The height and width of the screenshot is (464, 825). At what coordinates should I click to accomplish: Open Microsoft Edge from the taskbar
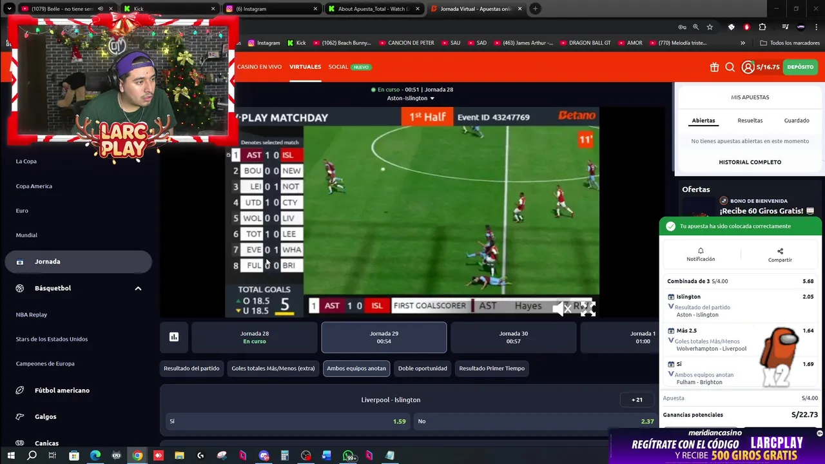coord(95,456)
